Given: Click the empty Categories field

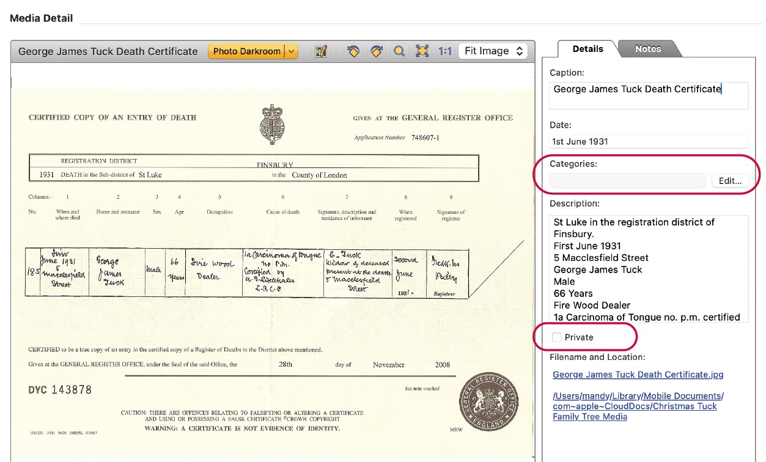Looking at the screenshot, I should point(627,181).
